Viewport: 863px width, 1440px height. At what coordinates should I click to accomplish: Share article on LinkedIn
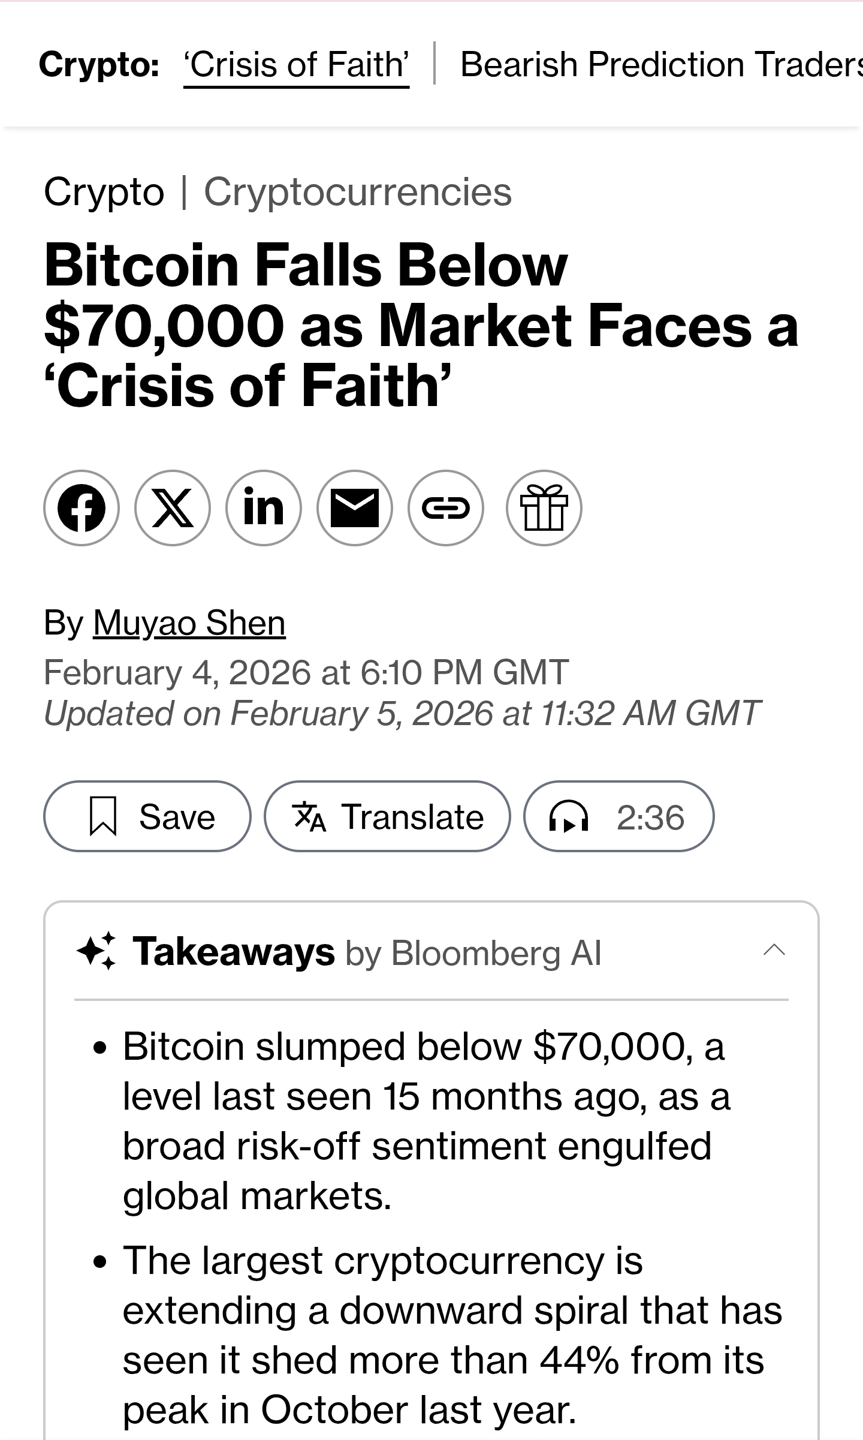264,508
